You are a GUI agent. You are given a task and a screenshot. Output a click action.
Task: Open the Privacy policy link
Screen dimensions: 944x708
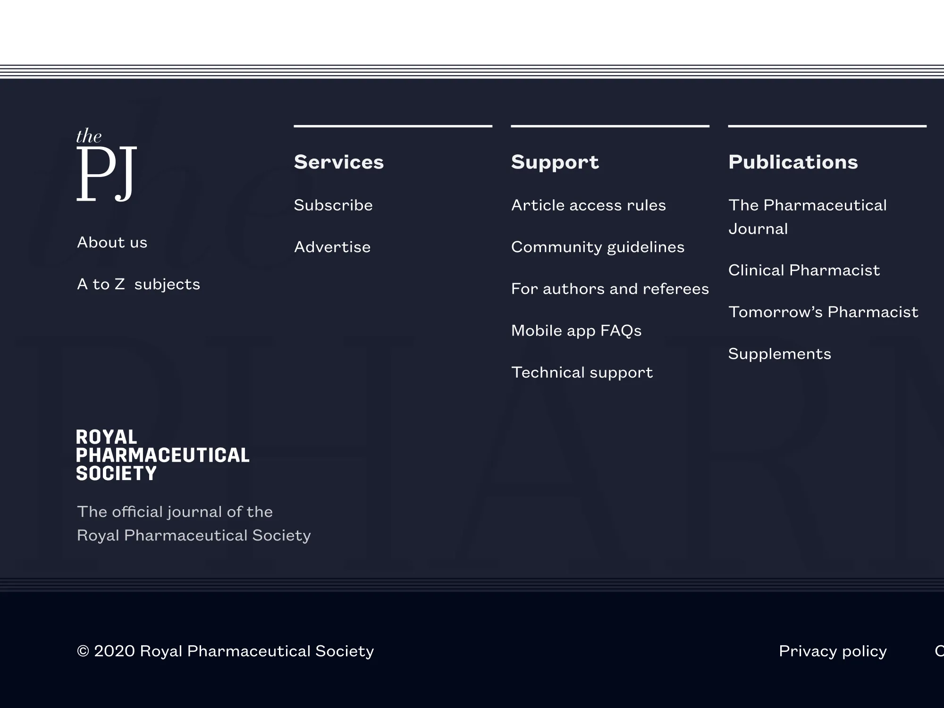click(x=833, y=651)
